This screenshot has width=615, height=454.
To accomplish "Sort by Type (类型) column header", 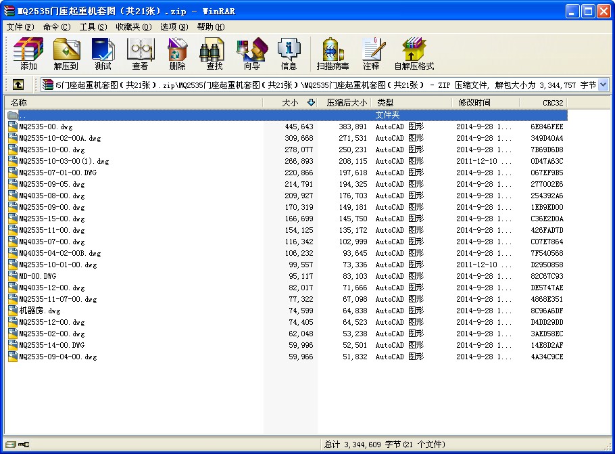I will pos(412,102).
